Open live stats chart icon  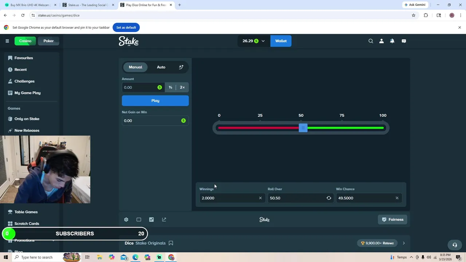[151, 219]
